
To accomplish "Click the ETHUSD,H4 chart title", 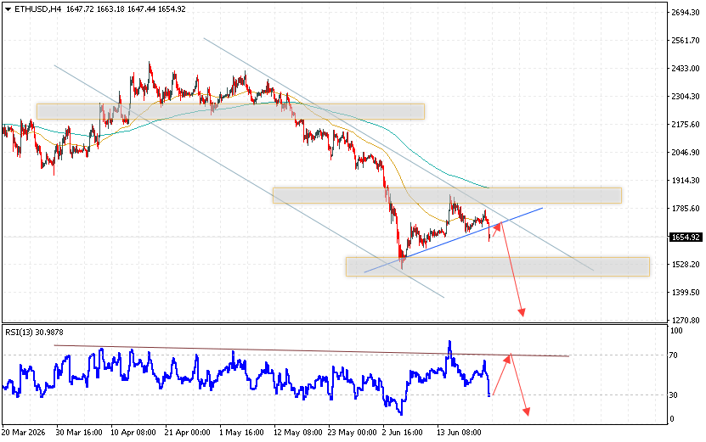I will click(x=38, y=9).
